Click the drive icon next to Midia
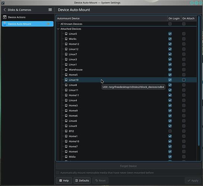The height and width of the screenshot is (186, 203). point(66,157)
